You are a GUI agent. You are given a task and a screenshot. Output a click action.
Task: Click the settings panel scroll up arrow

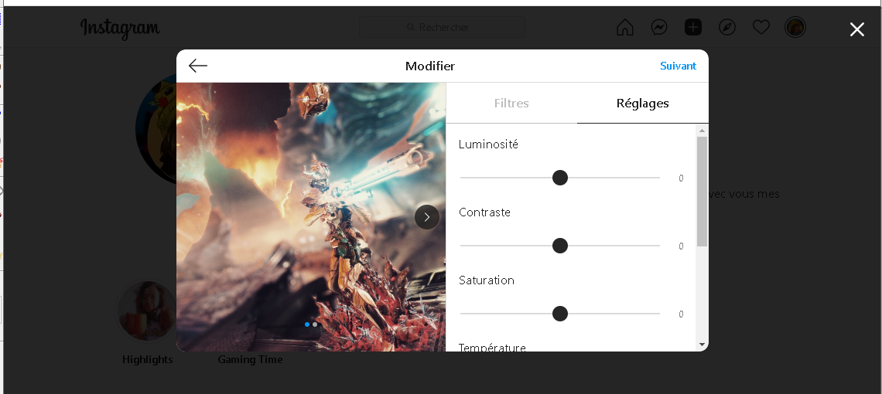[x=702, y=131]
